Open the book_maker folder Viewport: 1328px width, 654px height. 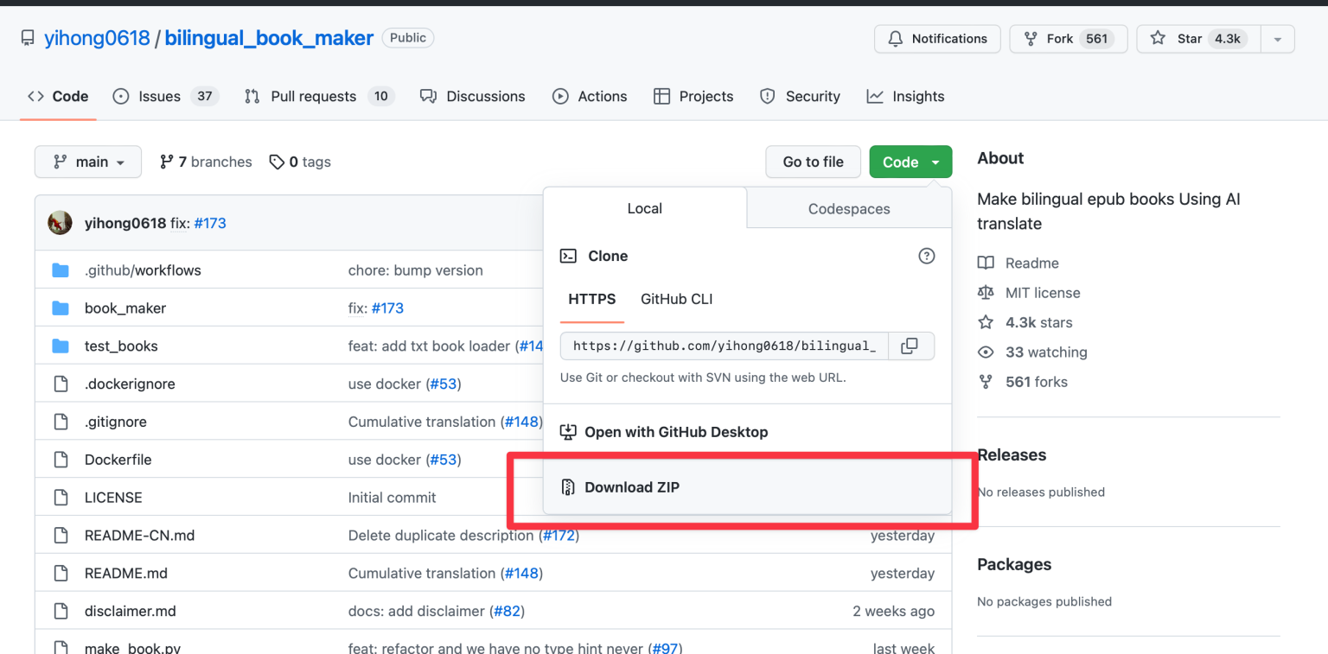pyautogui.click(x=125, y=308)
